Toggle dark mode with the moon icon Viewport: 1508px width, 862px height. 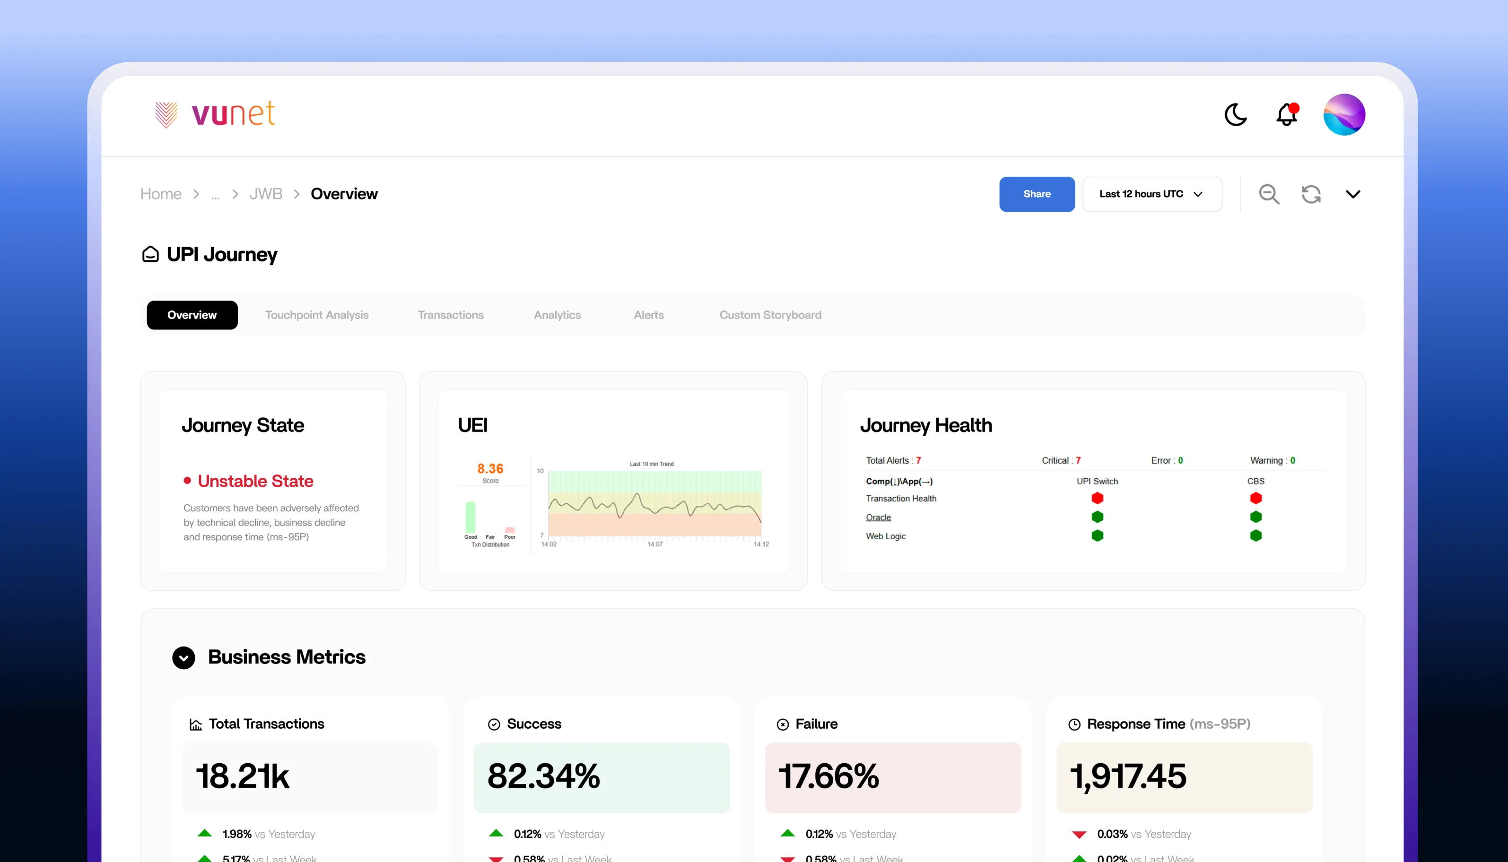(1235, 115)
